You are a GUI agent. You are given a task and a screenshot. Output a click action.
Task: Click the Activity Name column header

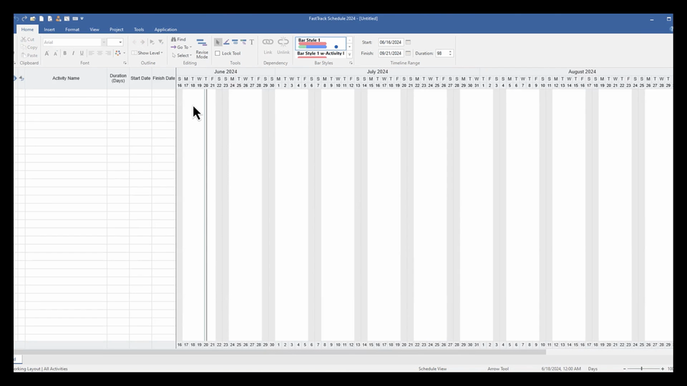(66, 79)
